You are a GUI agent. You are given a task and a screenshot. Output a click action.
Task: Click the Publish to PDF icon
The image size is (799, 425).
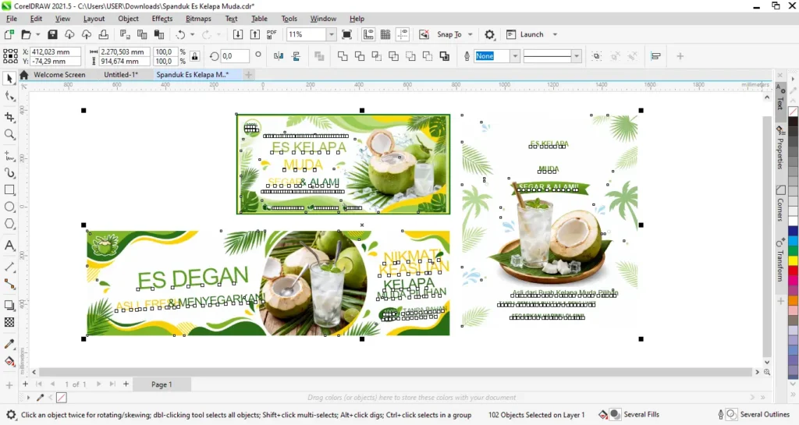click(272, 34)
